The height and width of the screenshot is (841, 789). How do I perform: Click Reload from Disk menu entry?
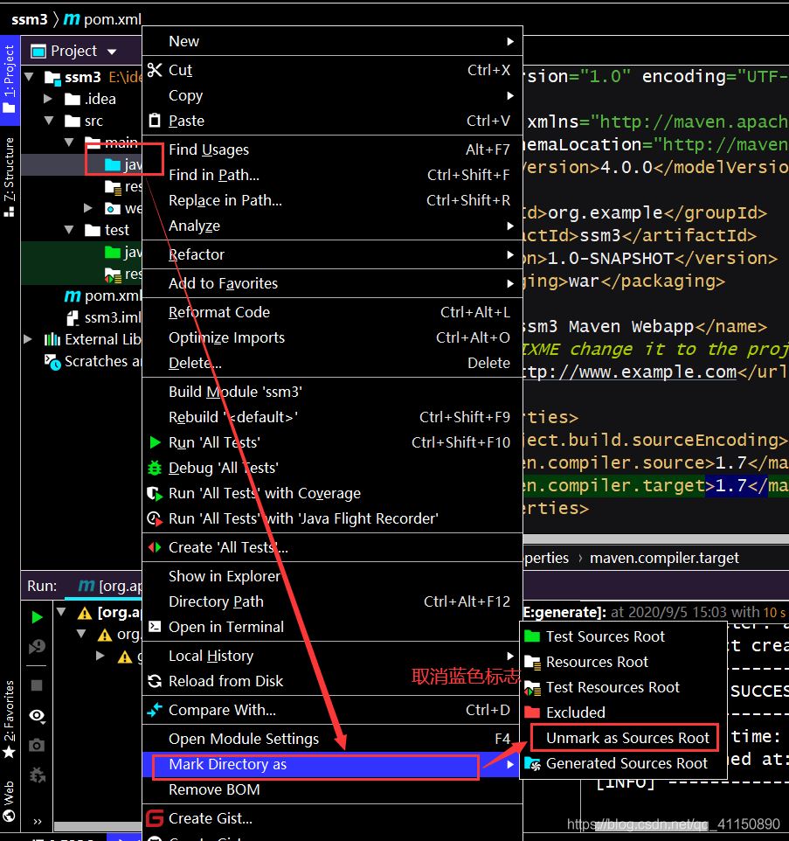(x=225, y=681)
